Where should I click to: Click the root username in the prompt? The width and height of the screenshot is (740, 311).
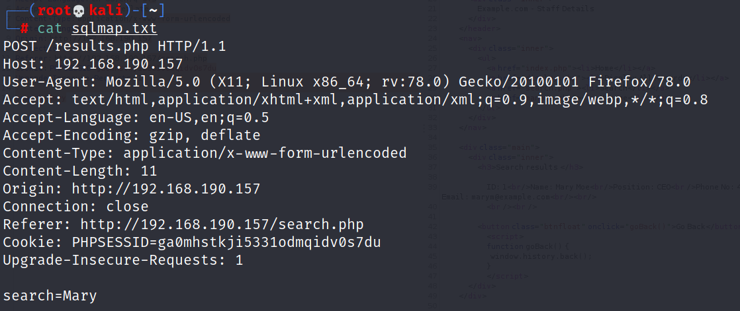[x=55, y=11]
